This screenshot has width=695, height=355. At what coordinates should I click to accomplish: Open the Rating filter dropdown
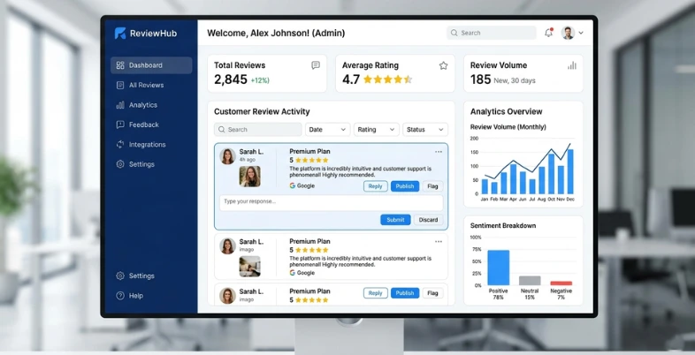coord(377,130)
